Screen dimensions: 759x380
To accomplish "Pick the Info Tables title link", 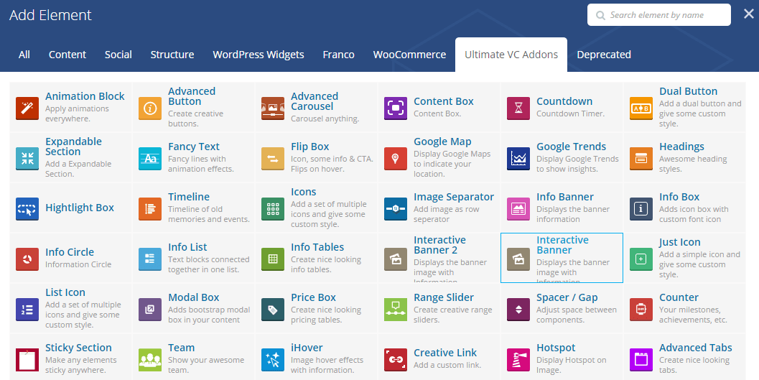I will point(317,247).
